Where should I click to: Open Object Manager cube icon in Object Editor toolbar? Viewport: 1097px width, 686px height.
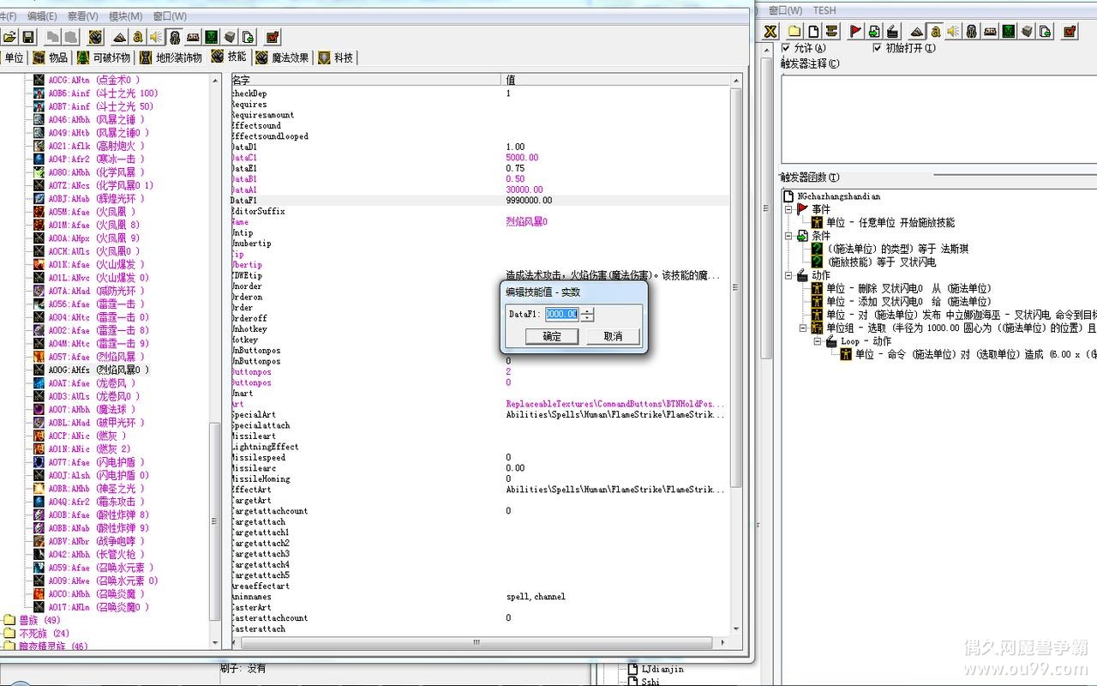pyautogui.click(x=229, y=37)
